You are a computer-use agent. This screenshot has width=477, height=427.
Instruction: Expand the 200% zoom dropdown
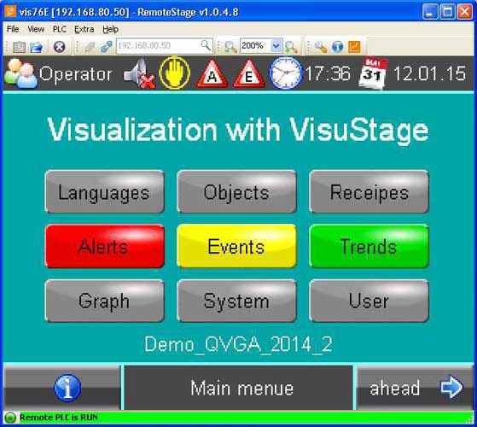coord(276,46)
